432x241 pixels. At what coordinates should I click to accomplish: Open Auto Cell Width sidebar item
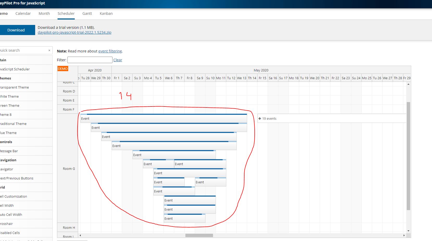click(26, 215)
